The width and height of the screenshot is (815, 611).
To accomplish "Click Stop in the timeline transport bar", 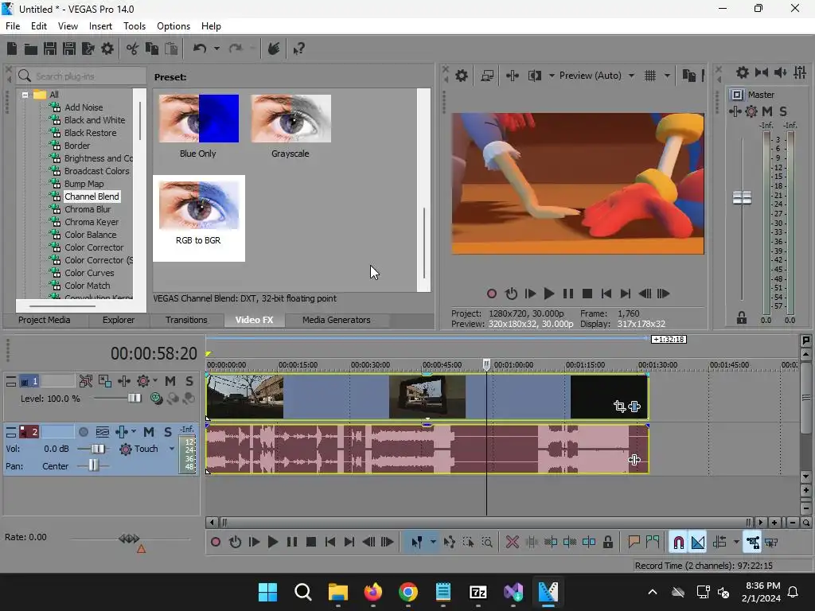I will [x=311, y=543].
